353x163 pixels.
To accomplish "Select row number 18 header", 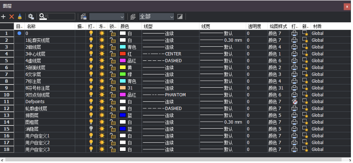I will 7,149.
